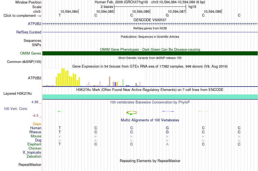
Task: Click the G base in complement row
Action: click(167, 15)
